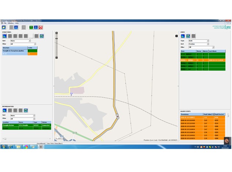
Task: Open the File menu
Action: (x=5, y=23)
